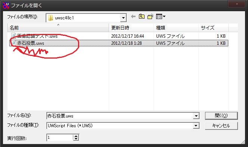Click the date 2012/12/17 16:44
This screenshot has height=147, width=248.
pos(127,36)
